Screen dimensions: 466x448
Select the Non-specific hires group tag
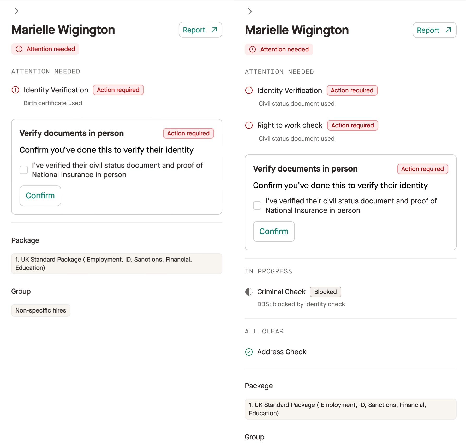click(41, 310)
